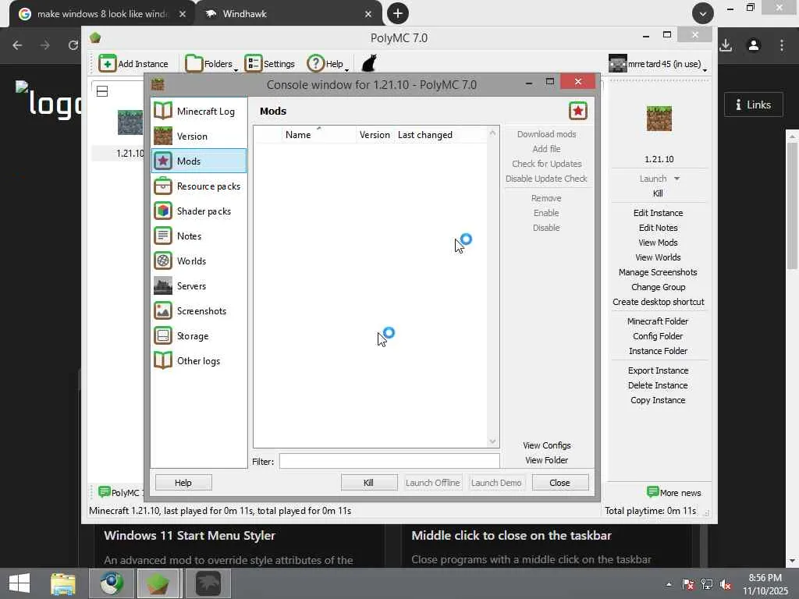
Task: Switch to the make windows 8 Google tab
Action: [x=102, y=14]
